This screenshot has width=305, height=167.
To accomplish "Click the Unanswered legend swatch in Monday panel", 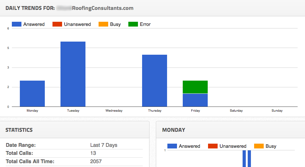I will click(x=213, y=146).
